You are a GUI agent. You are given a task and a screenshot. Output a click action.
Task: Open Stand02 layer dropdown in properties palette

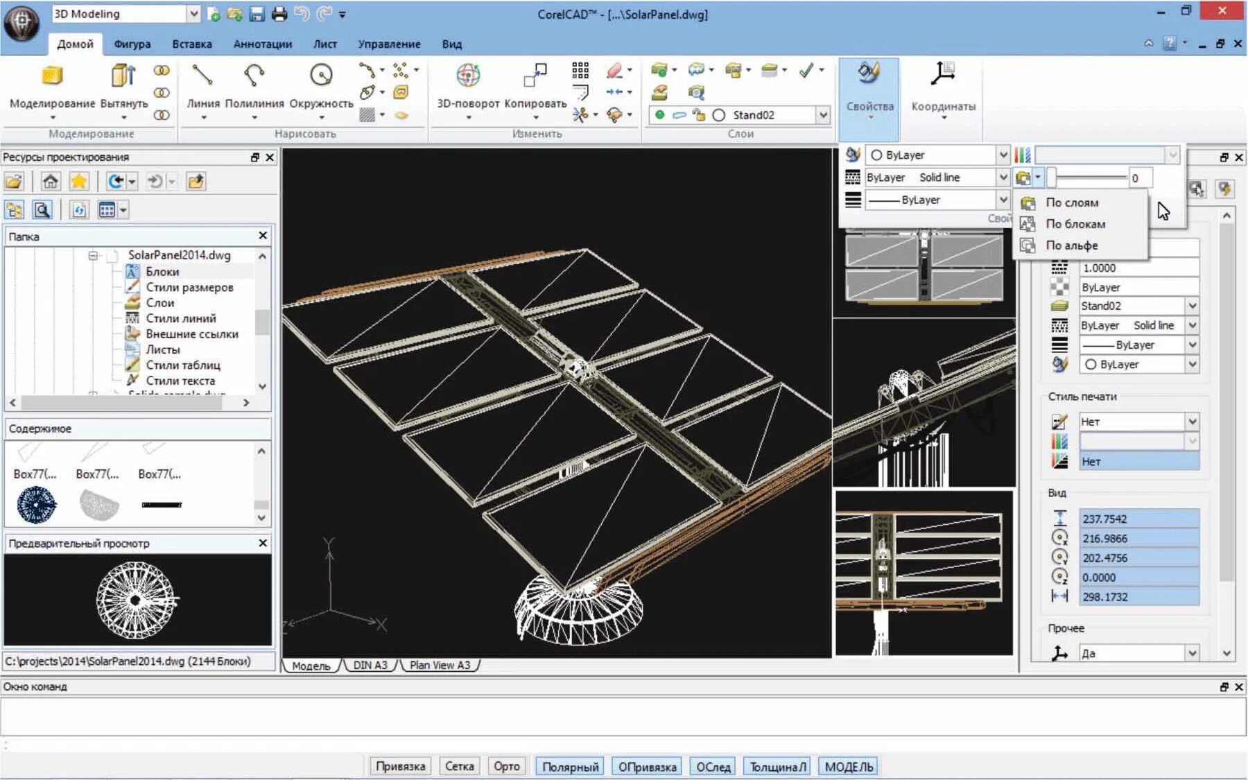point(1192,306)
